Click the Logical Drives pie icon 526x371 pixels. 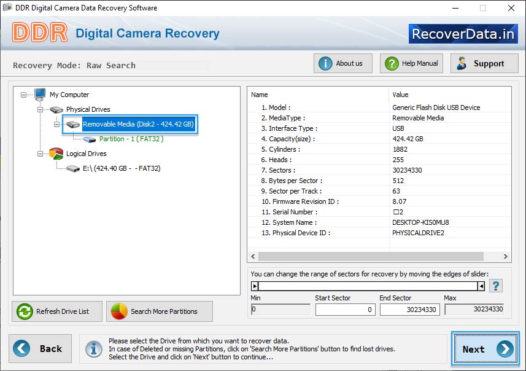pos(56,154)
